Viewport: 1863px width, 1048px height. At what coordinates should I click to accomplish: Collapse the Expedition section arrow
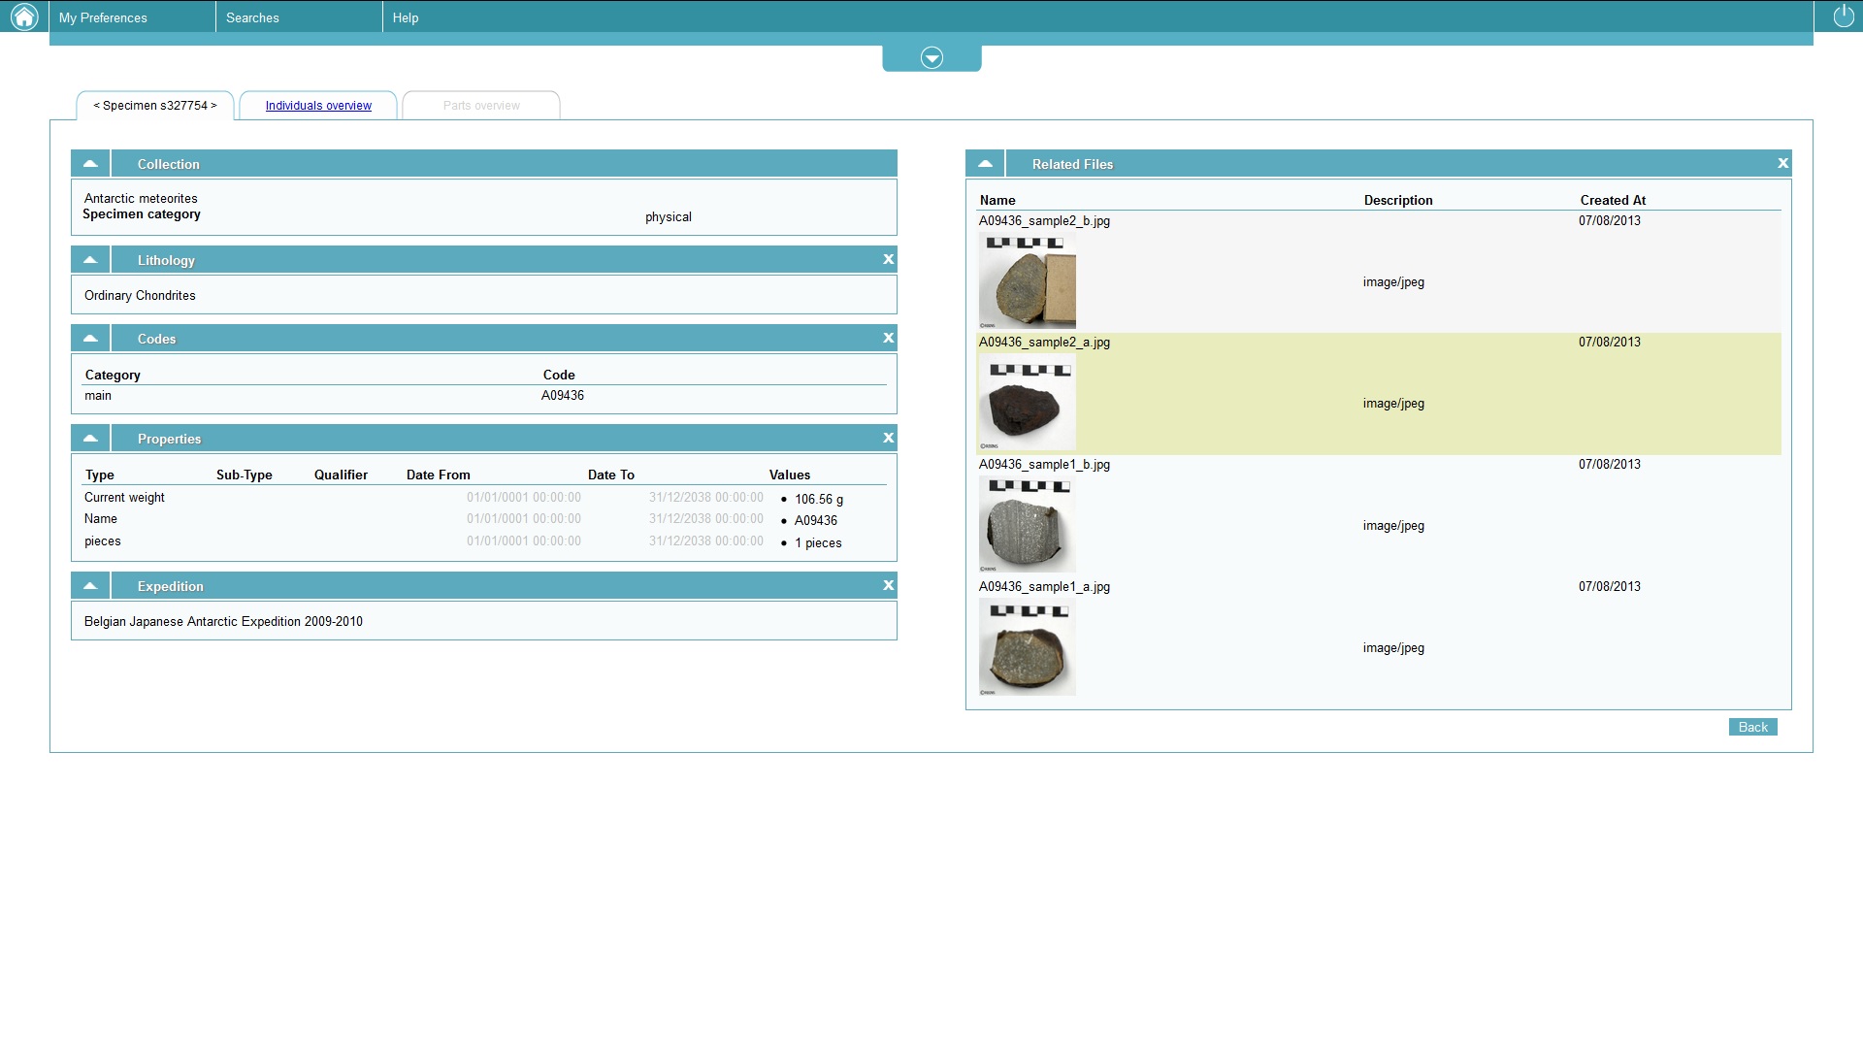(x=90, y=585)
